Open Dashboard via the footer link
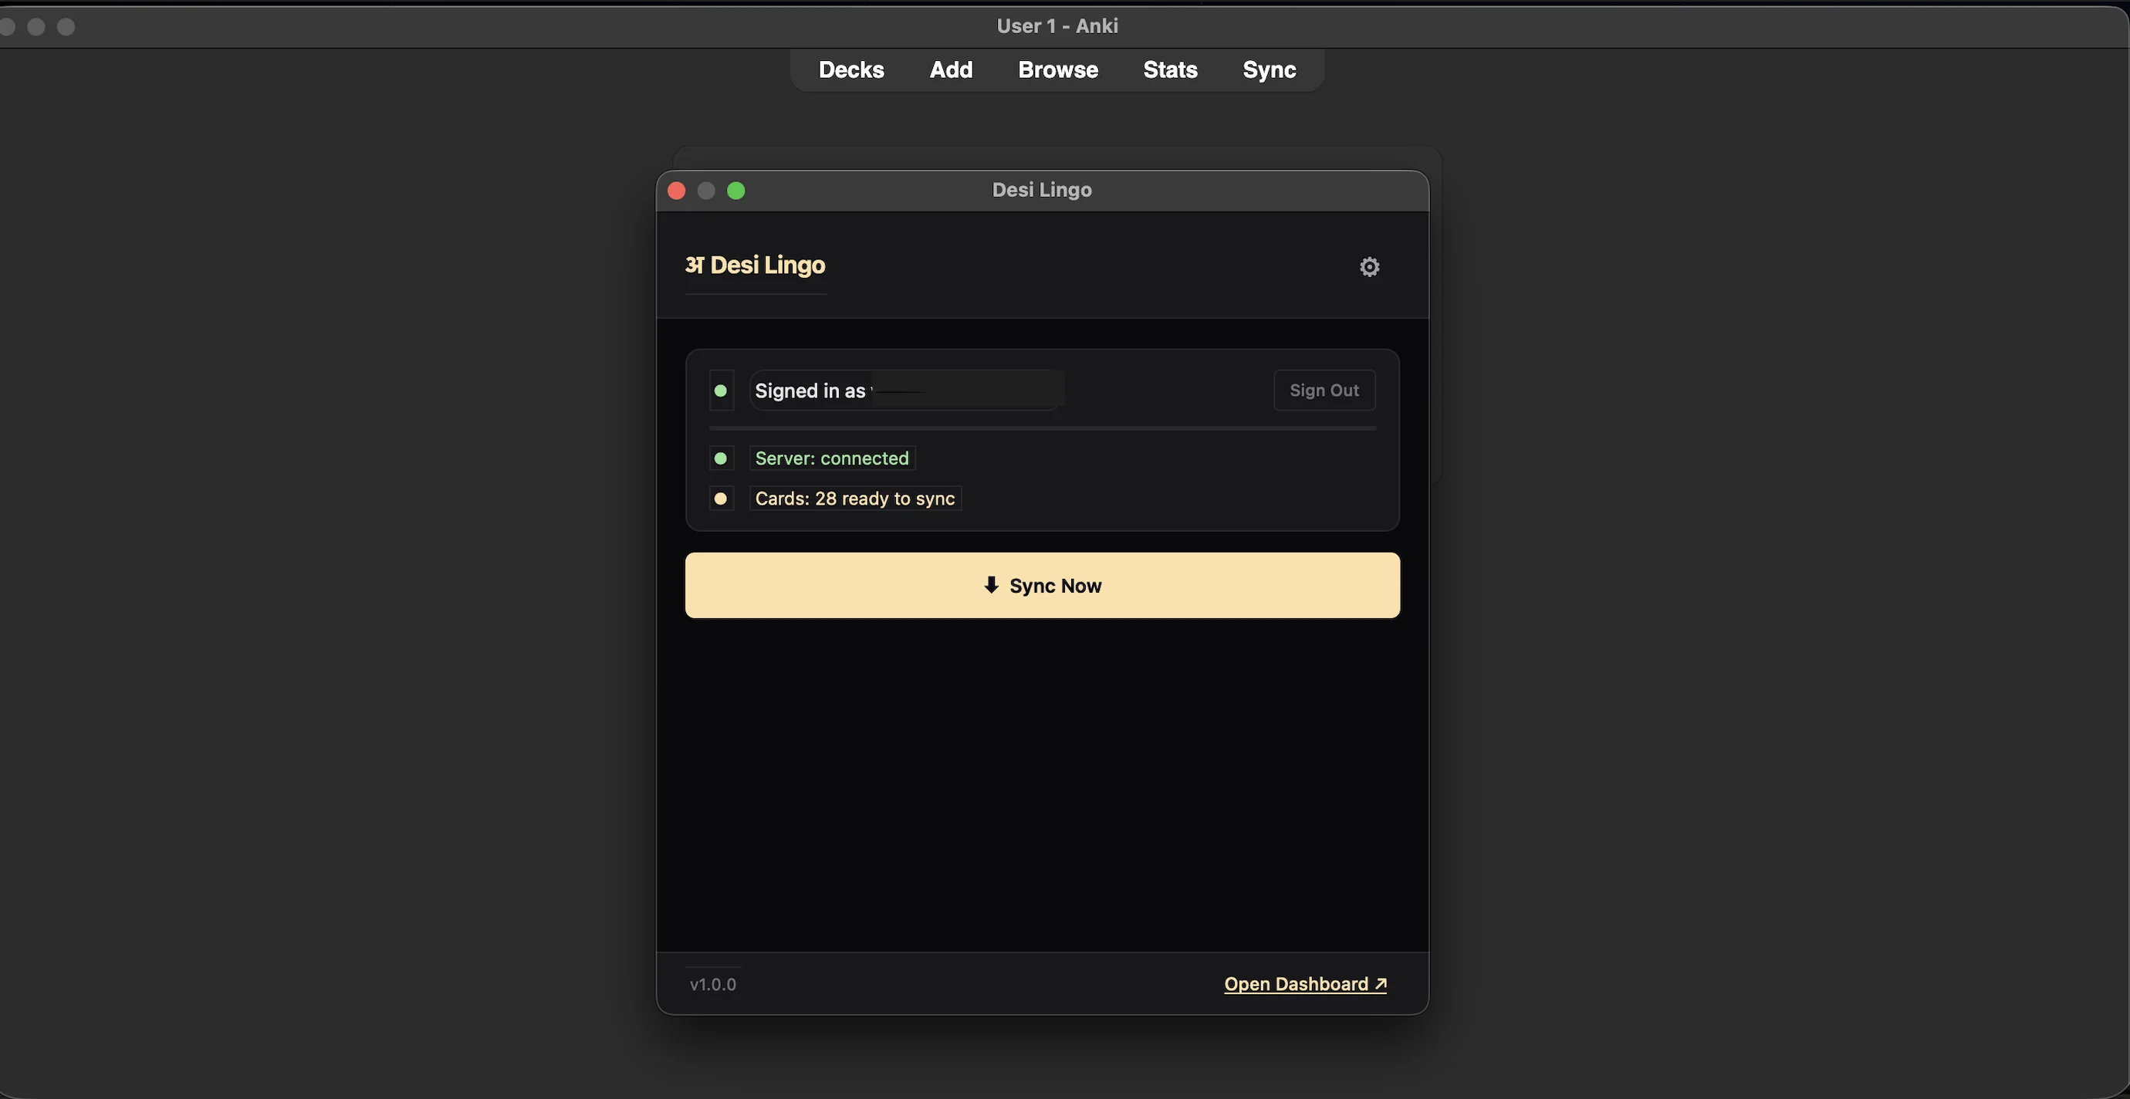Screen dimensions: 2130x1099 [x=1297, y=984]
